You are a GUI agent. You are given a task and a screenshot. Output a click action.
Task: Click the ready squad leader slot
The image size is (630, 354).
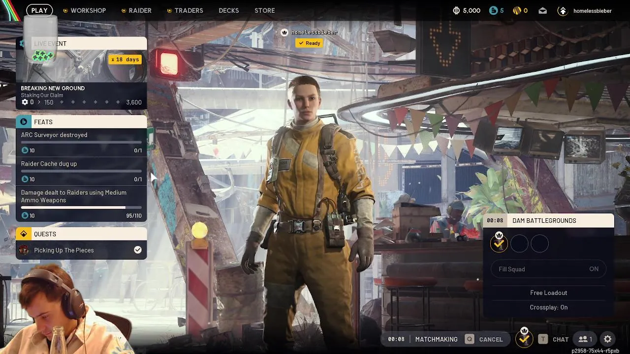499,243
